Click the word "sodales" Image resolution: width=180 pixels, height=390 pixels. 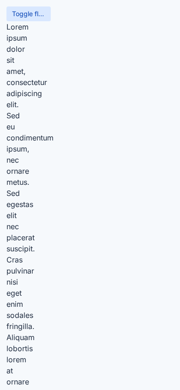[20, 316]
